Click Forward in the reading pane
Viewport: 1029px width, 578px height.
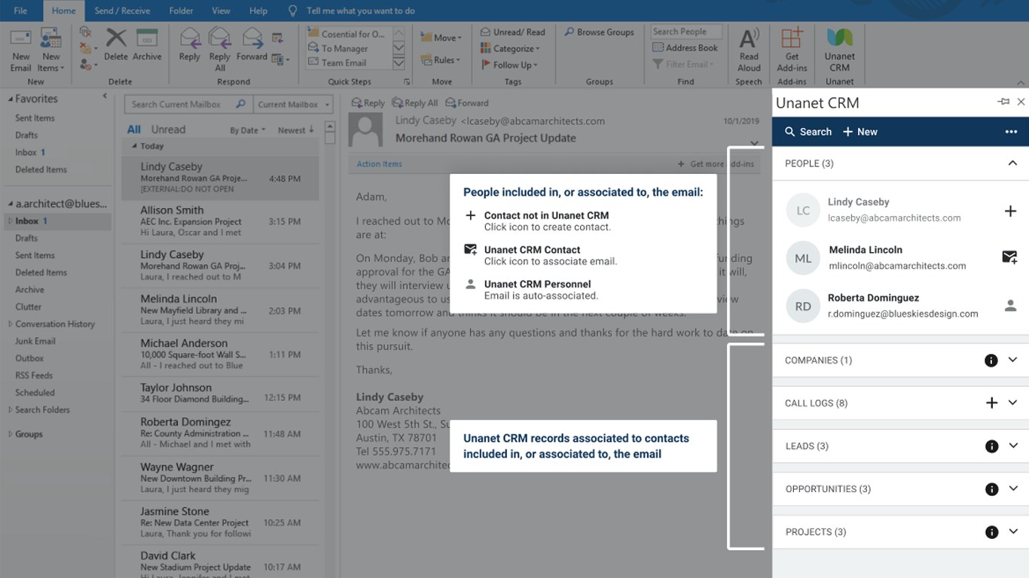coord(467,103)
